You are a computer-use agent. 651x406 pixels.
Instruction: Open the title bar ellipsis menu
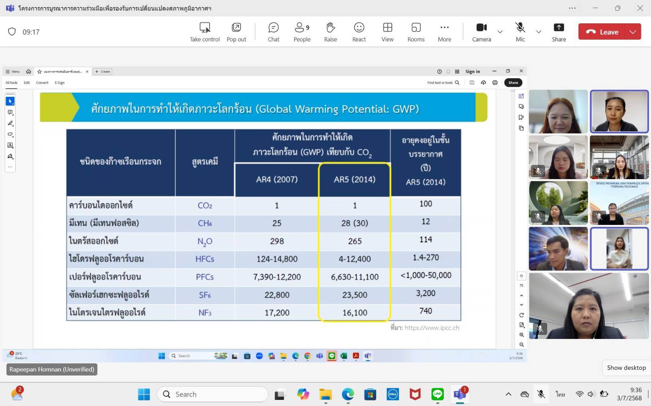click(572, 8)
